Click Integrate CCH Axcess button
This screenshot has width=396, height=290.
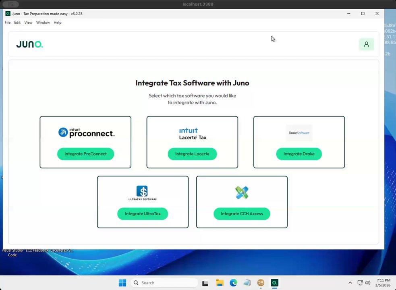pyautogui.click(x=242, y=214)
